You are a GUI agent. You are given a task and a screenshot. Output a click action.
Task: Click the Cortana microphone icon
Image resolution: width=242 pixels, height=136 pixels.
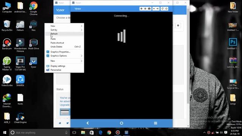point(66,133)
